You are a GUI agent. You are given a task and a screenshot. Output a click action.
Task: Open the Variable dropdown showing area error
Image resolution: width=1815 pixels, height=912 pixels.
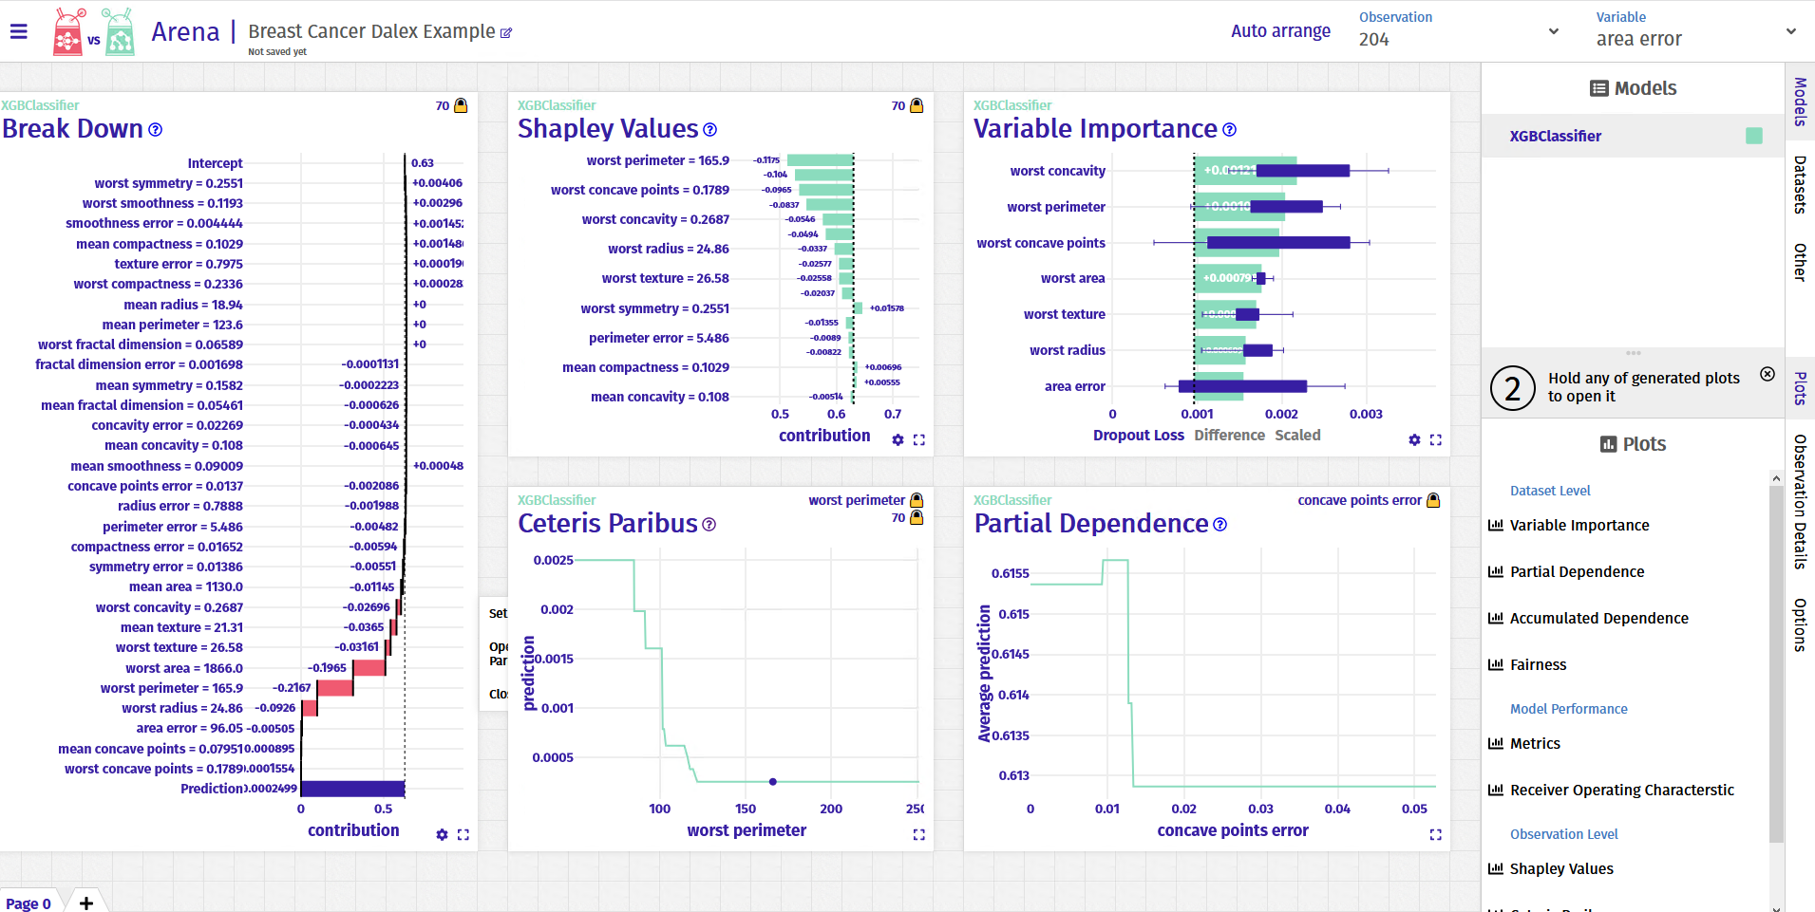tap(1696, 31)
